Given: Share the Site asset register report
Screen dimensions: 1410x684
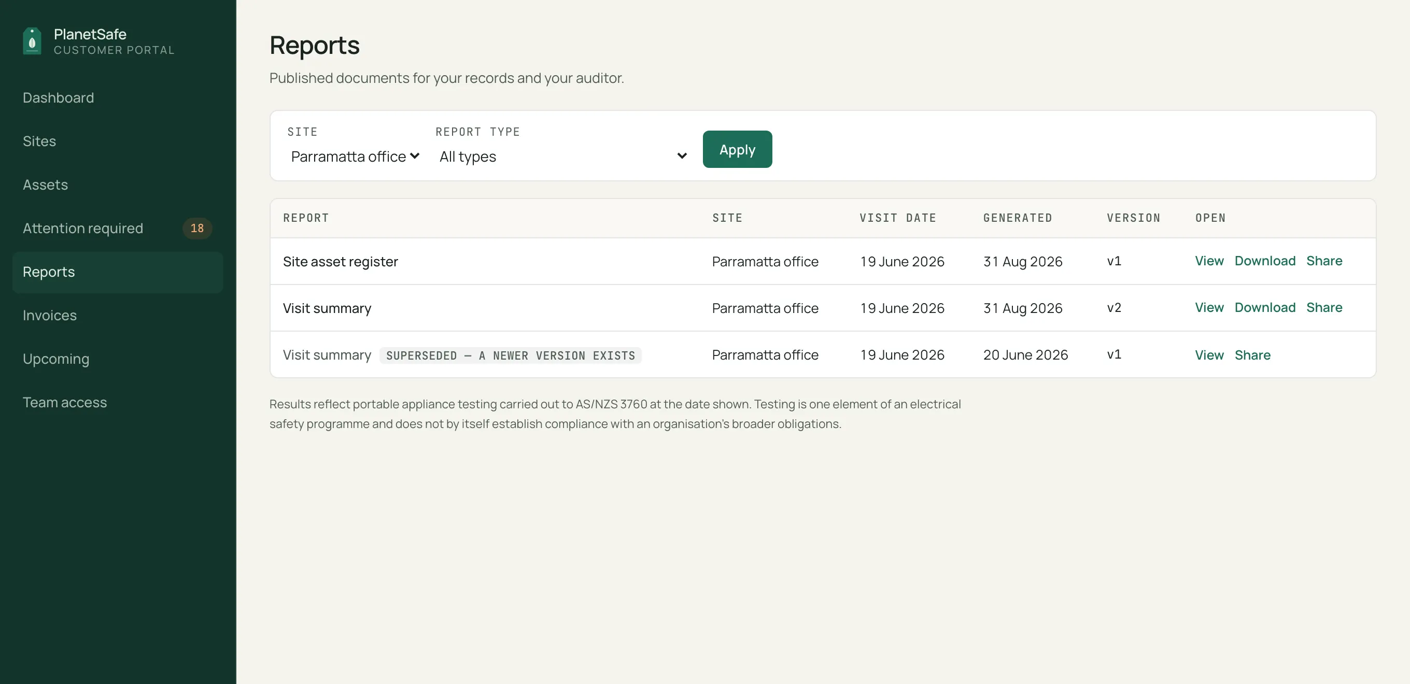Looking at the screenshot, I should [x=1324, y=261].
